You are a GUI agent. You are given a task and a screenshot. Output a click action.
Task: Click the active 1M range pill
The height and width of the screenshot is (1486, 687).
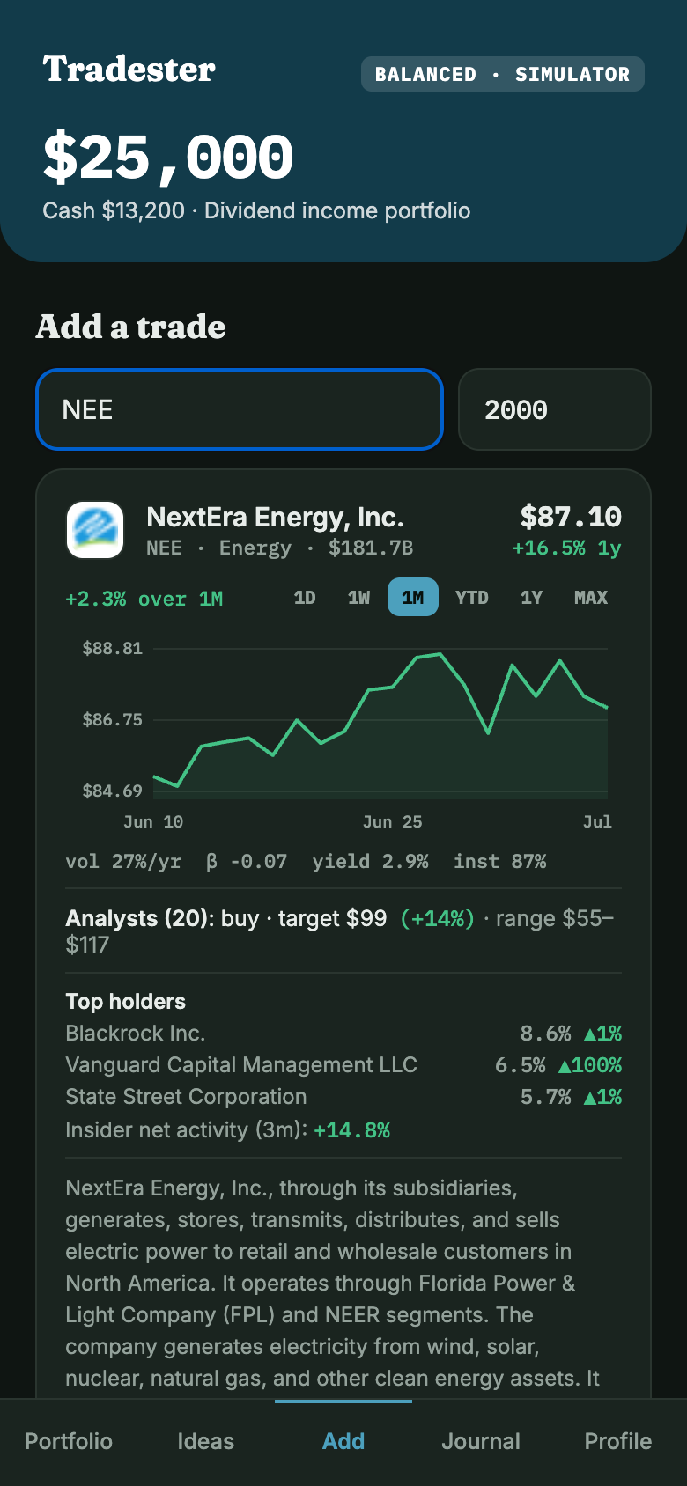tap(413, 598)
